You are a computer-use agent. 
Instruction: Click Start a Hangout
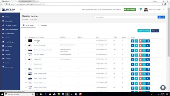130,10
